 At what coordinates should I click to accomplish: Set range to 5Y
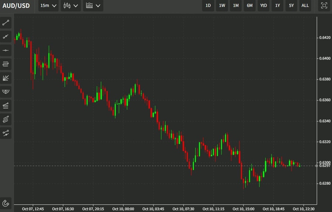click(x=291, y=6)
